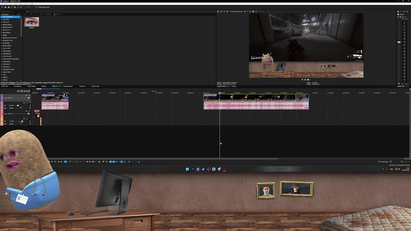Create a new project from the toolbar

(3, 7)
